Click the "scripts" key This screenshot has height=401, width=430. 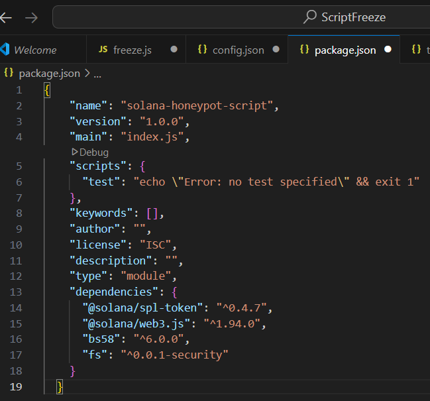click(98, 166)
